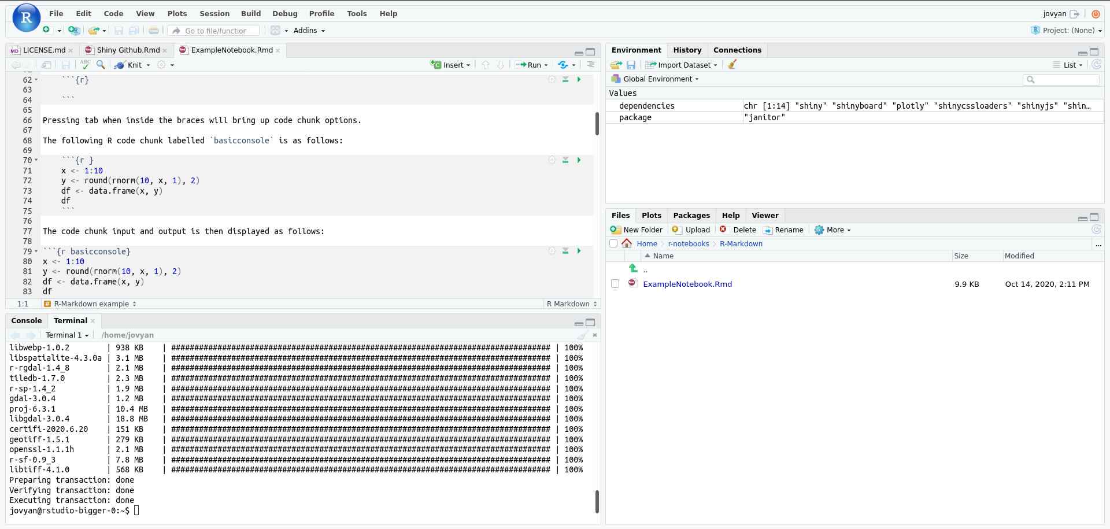The width and height of the screenshot is (1110, 529).
Task: Open the Import Dataset dropdown
Action: click(x=682, y=65)
